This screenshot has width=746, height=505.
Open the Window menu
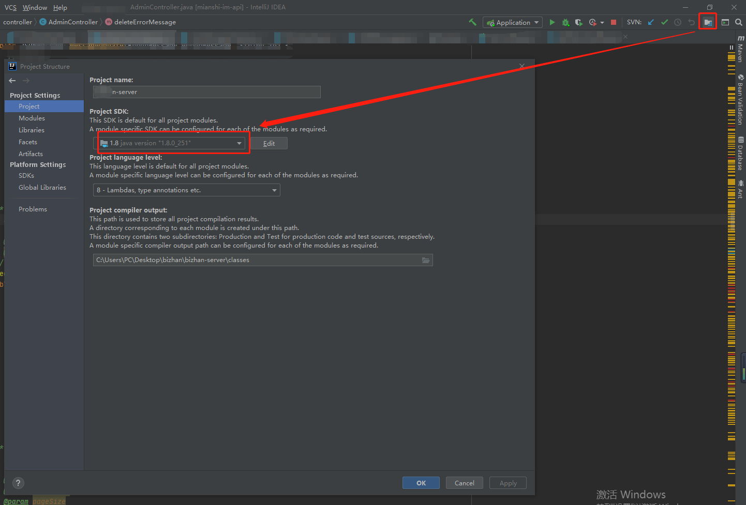click(35, 7)
